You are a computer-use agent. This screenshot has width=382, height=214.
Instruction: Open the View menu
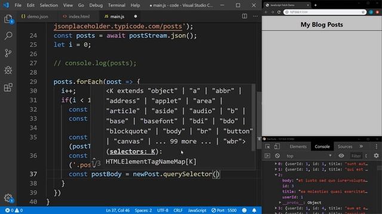67,5
